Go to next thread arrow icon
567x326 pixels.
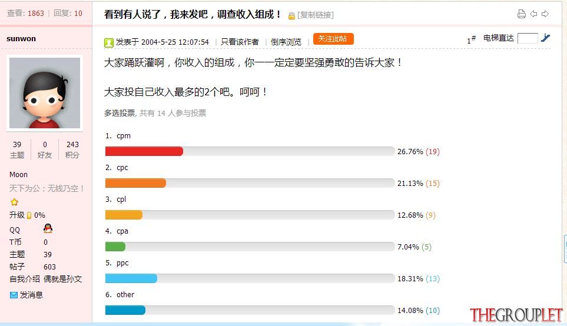click(x=545, y=14)
